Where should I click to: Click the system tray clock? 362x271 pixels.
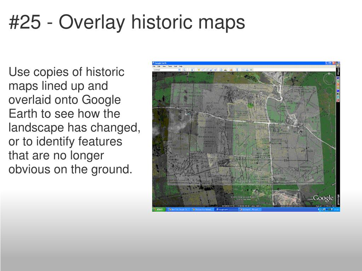[x=337, y=210]
